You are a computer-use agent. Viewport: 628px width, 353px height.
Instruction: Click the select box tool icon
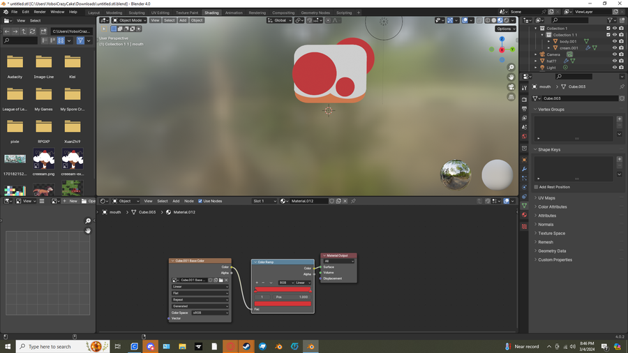coord(103,29)
